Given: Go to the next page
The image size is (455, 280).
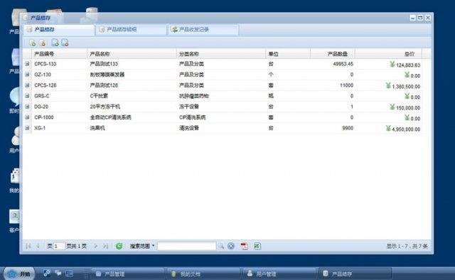Looking at the screenshot, I should pos(96,246).
